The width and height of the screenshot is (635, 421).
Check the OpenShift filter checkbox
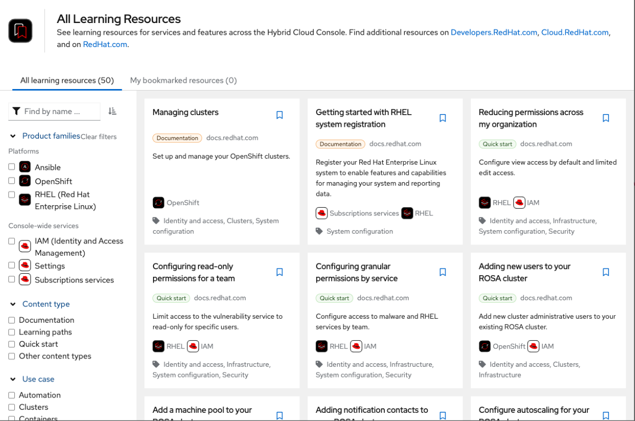coord(12,181)
